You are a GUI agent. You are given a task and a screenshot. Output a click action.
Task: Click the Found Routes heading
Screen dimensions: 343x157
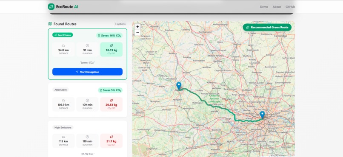click(x=65, y=24)
